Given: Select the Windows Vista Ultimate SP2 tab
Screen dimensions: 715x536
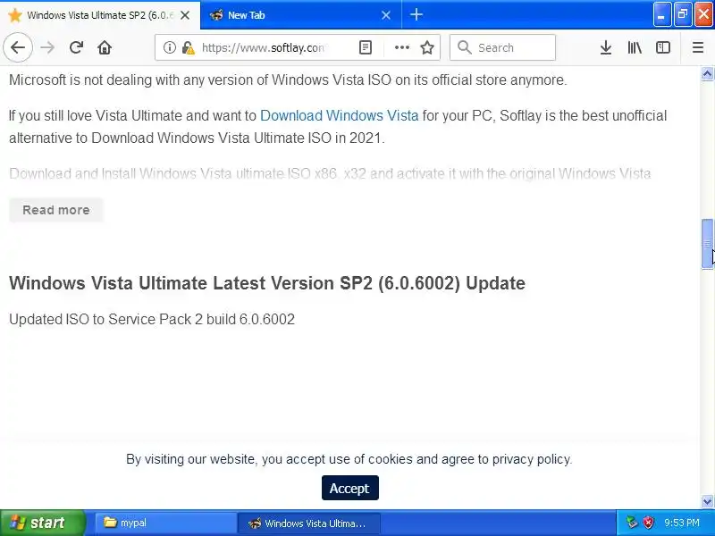Looking at the screenshot, I should coord(99,15).
